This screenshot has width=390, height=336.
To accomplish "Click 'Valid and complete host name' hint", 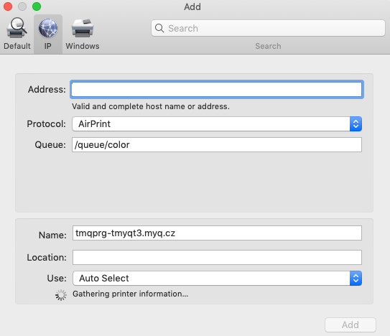I will point(151,106).
